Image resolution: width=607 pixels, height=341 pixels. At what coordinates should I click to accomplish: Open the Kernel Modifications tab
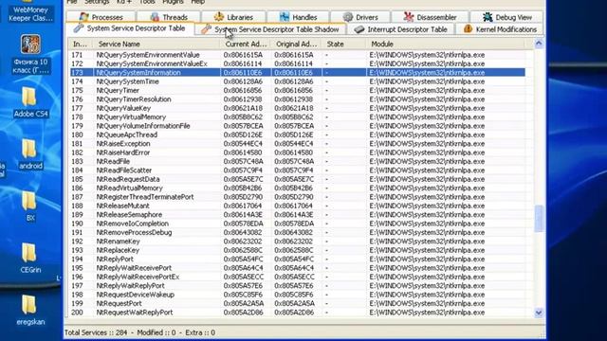[500, 29]
